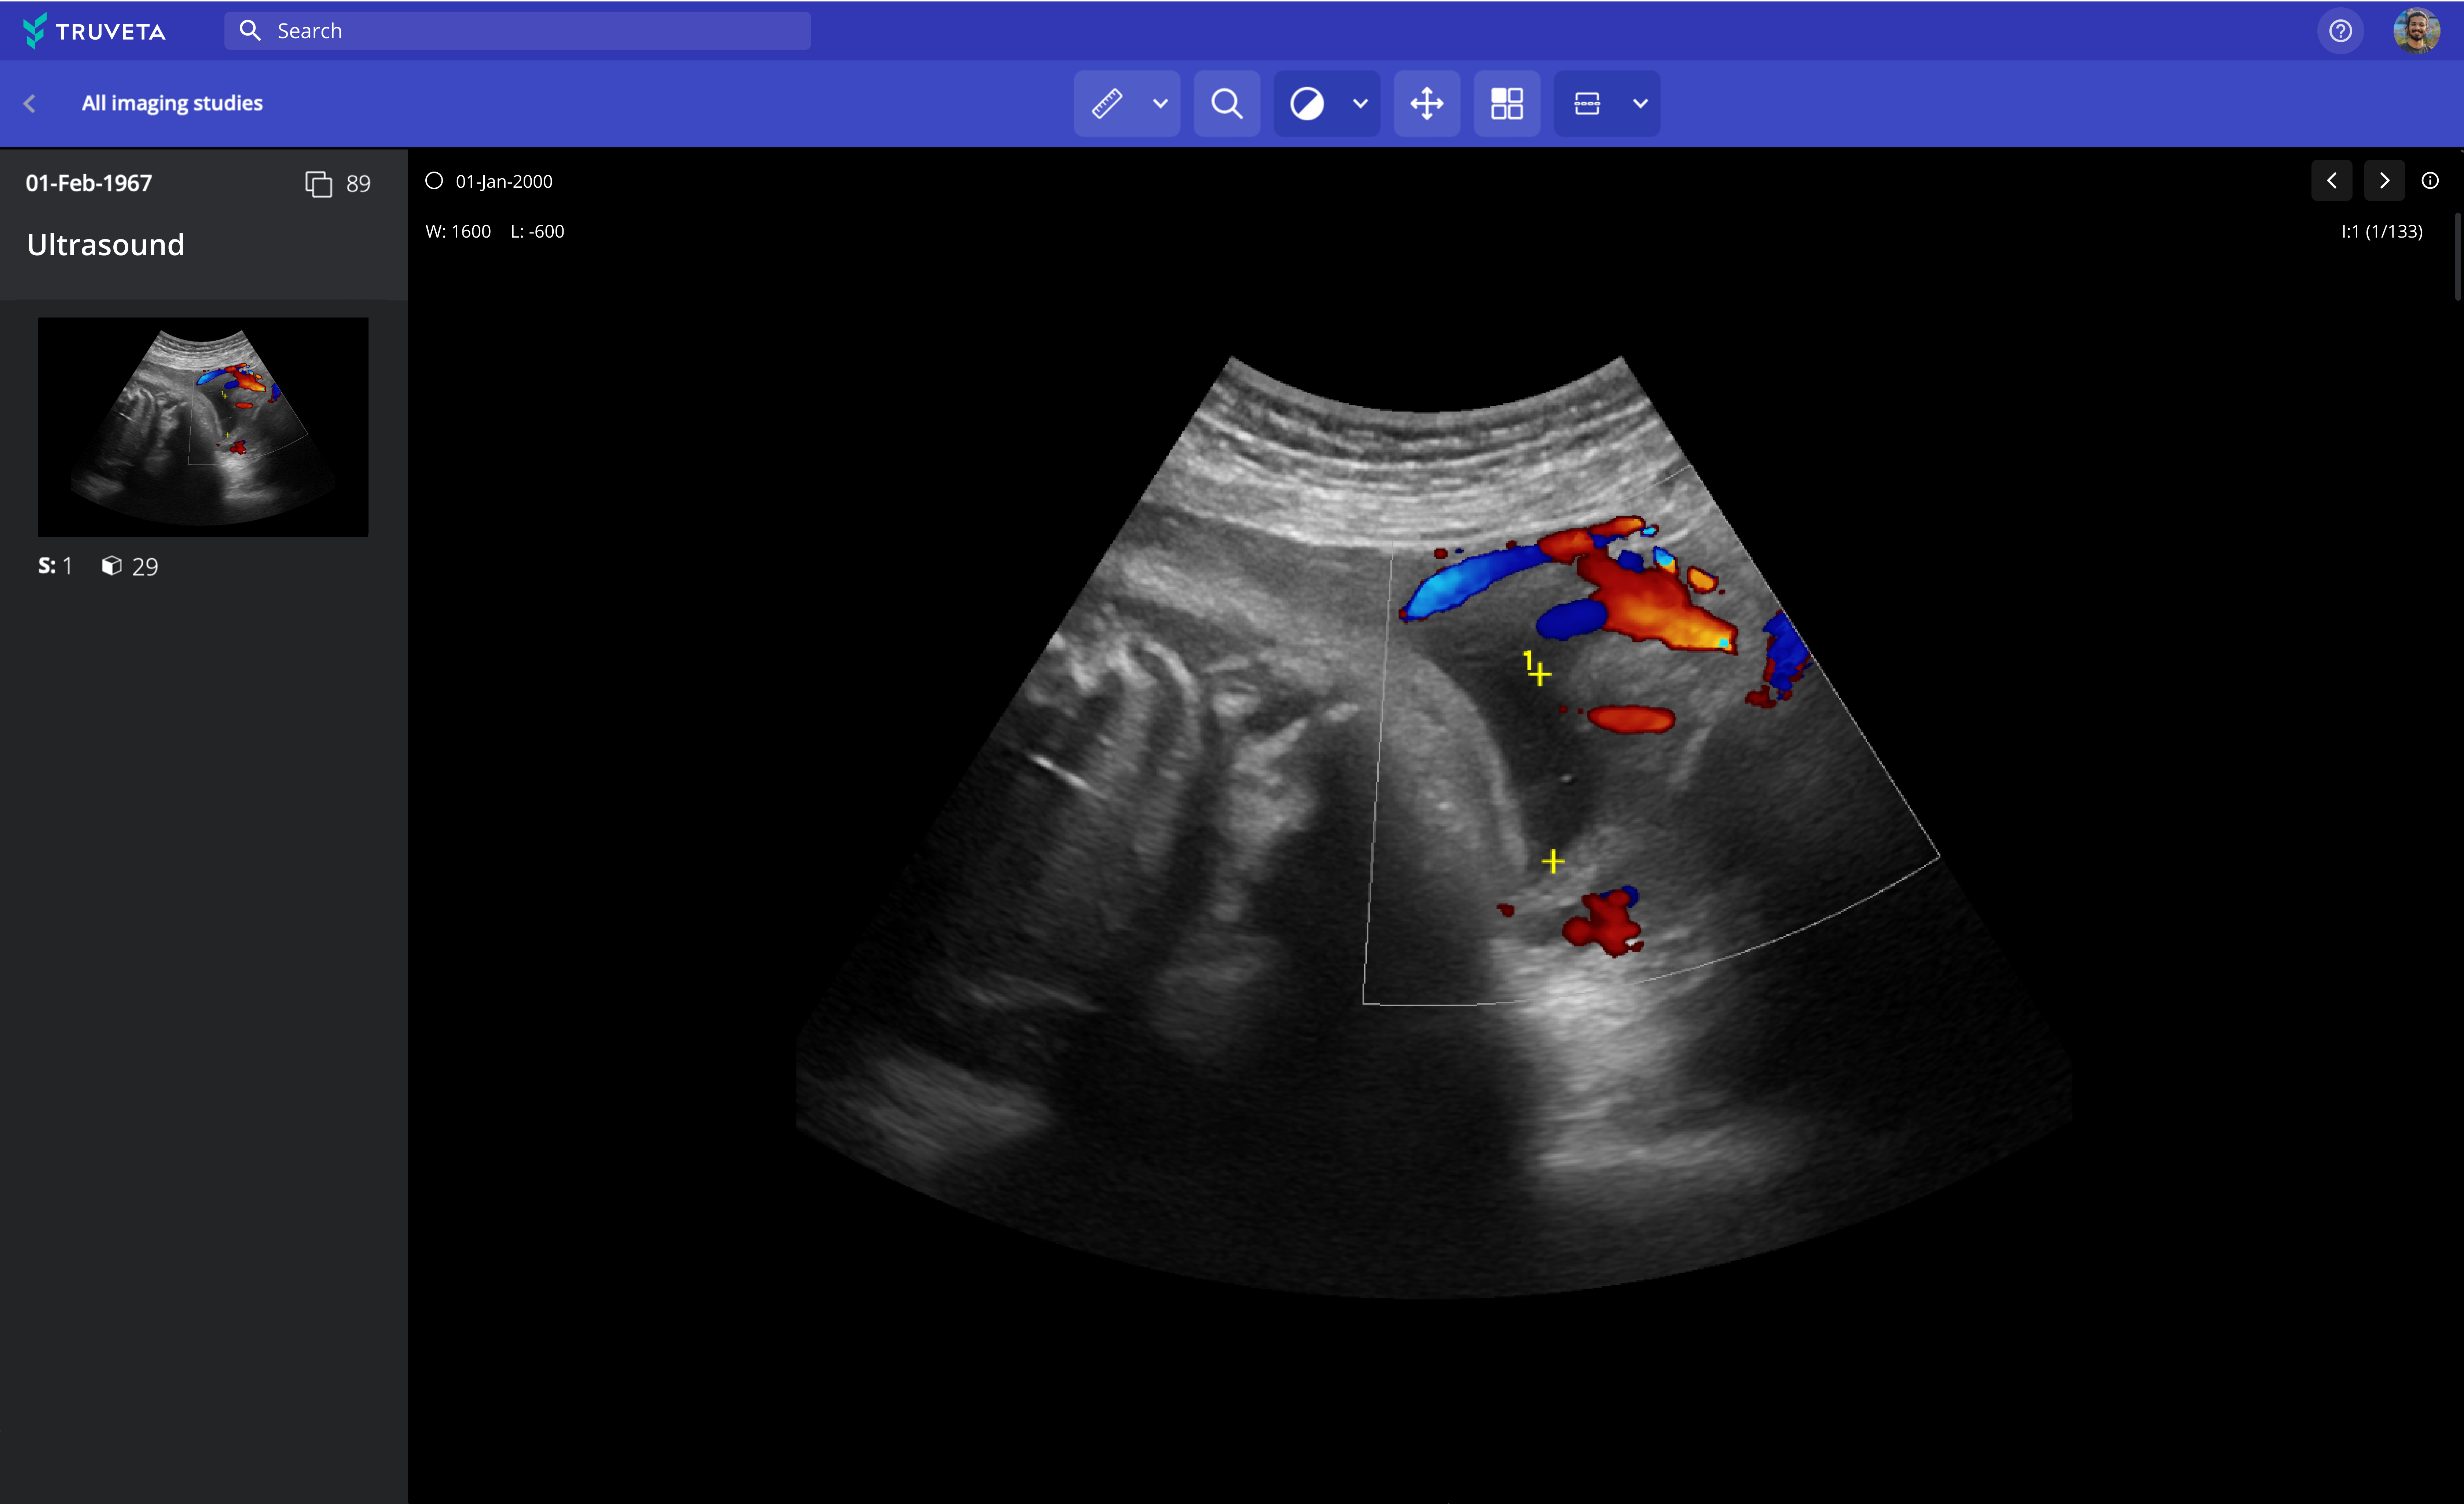
Task: Open the user profile avatar menu
Action: tap(2419, 30)
